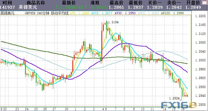Click the 1.3184 peak price marker
208x111 pixels.
(113, 22)
